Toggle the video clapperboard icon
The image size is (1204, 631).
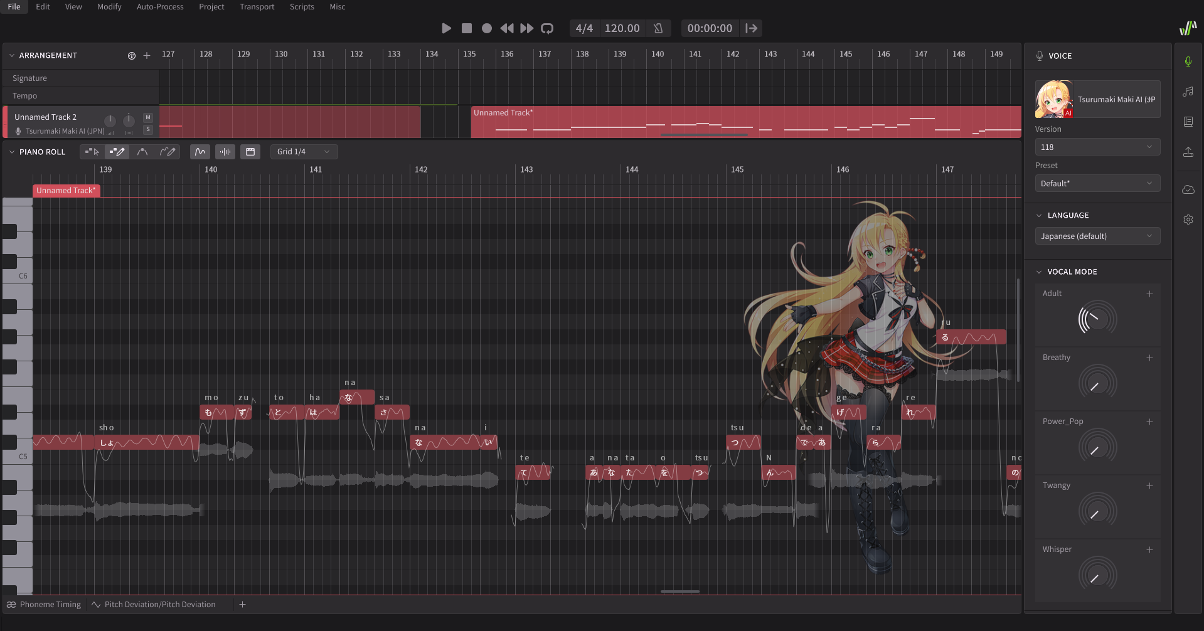(250, 152)
